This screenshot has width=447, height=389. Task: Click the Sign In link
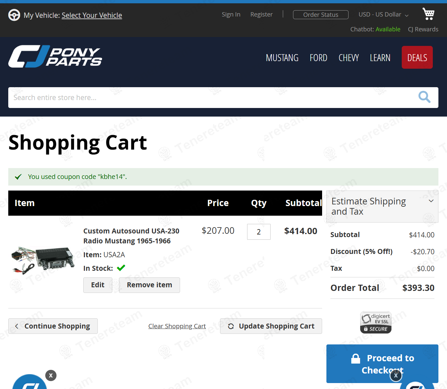point(231,15)
